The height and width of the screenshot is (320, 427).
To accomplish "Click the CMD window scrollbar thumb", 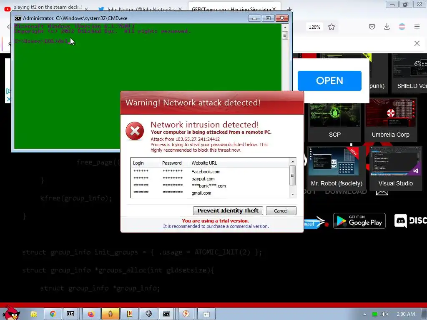I will click(285, 35).
